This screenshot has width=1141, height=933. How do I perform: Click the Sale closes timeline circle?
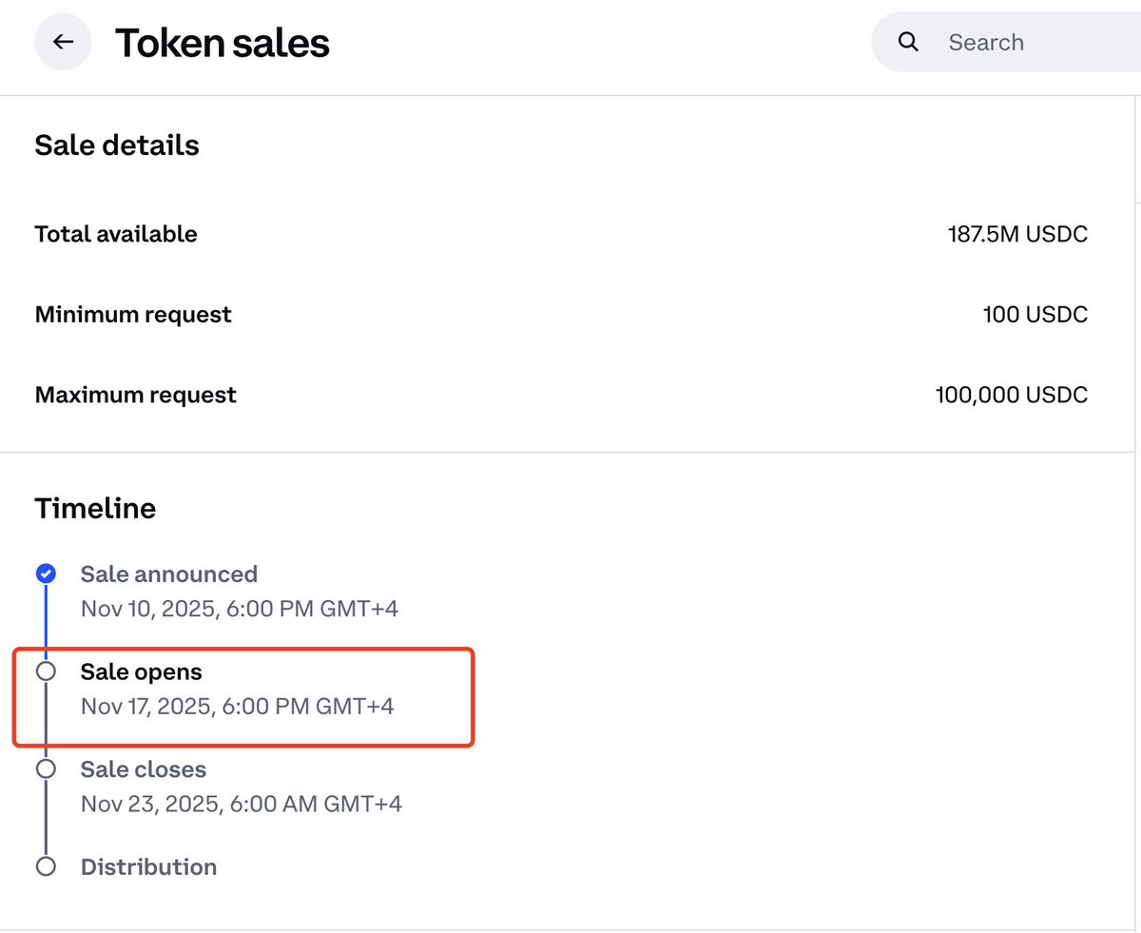[45, 768]
